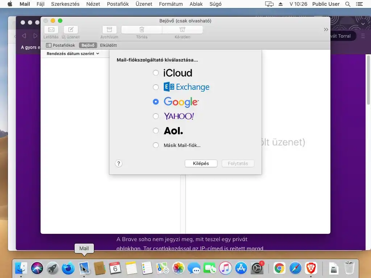Open Spotlight search magnifier icon
Screen dimensions: 371x278
pyautogui.click(x=348, y=4)
